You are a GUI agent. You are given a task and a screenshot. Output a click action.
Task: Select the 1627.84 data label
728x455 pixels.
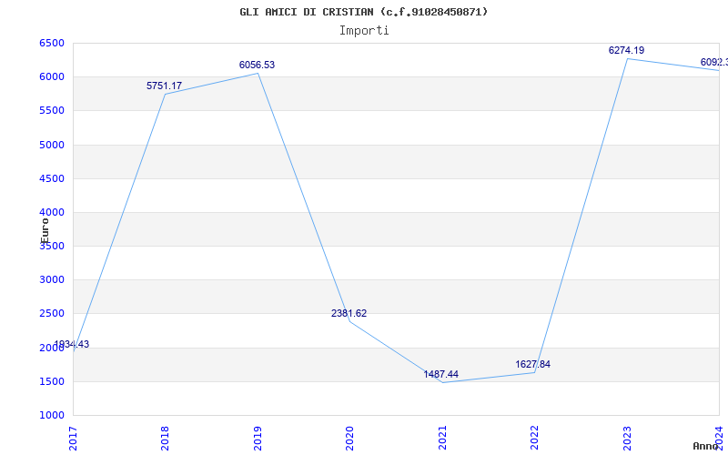point(533,365)
